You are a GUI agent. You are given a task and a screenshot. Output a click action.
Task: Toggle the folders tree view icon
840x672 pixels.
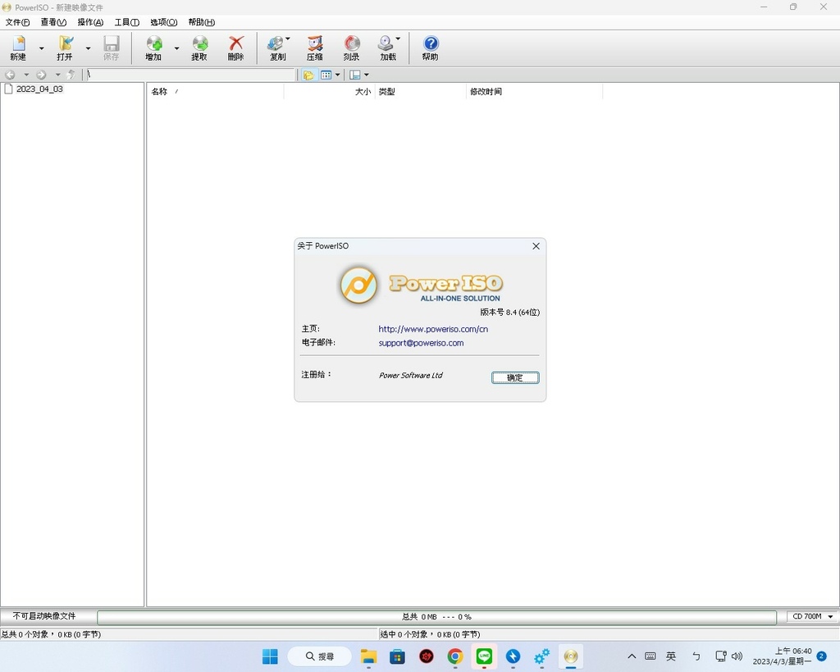click(x=308, y=75)
